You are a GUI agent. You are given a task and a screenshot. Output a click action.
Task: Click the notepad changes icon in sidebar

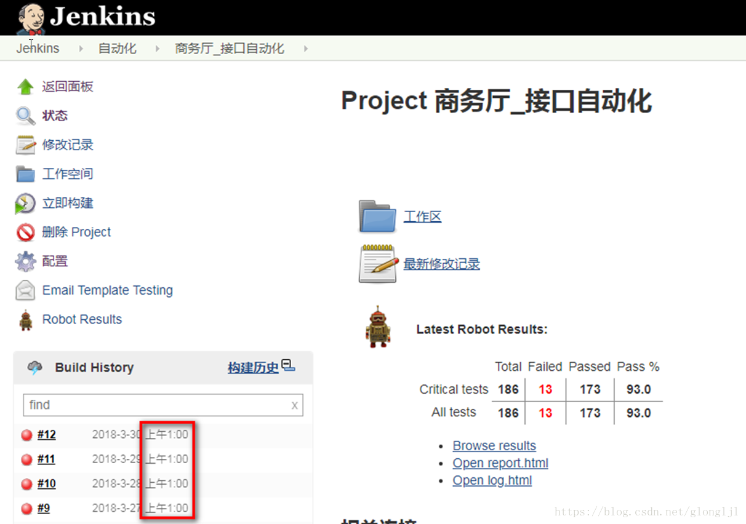click(25, 145)
